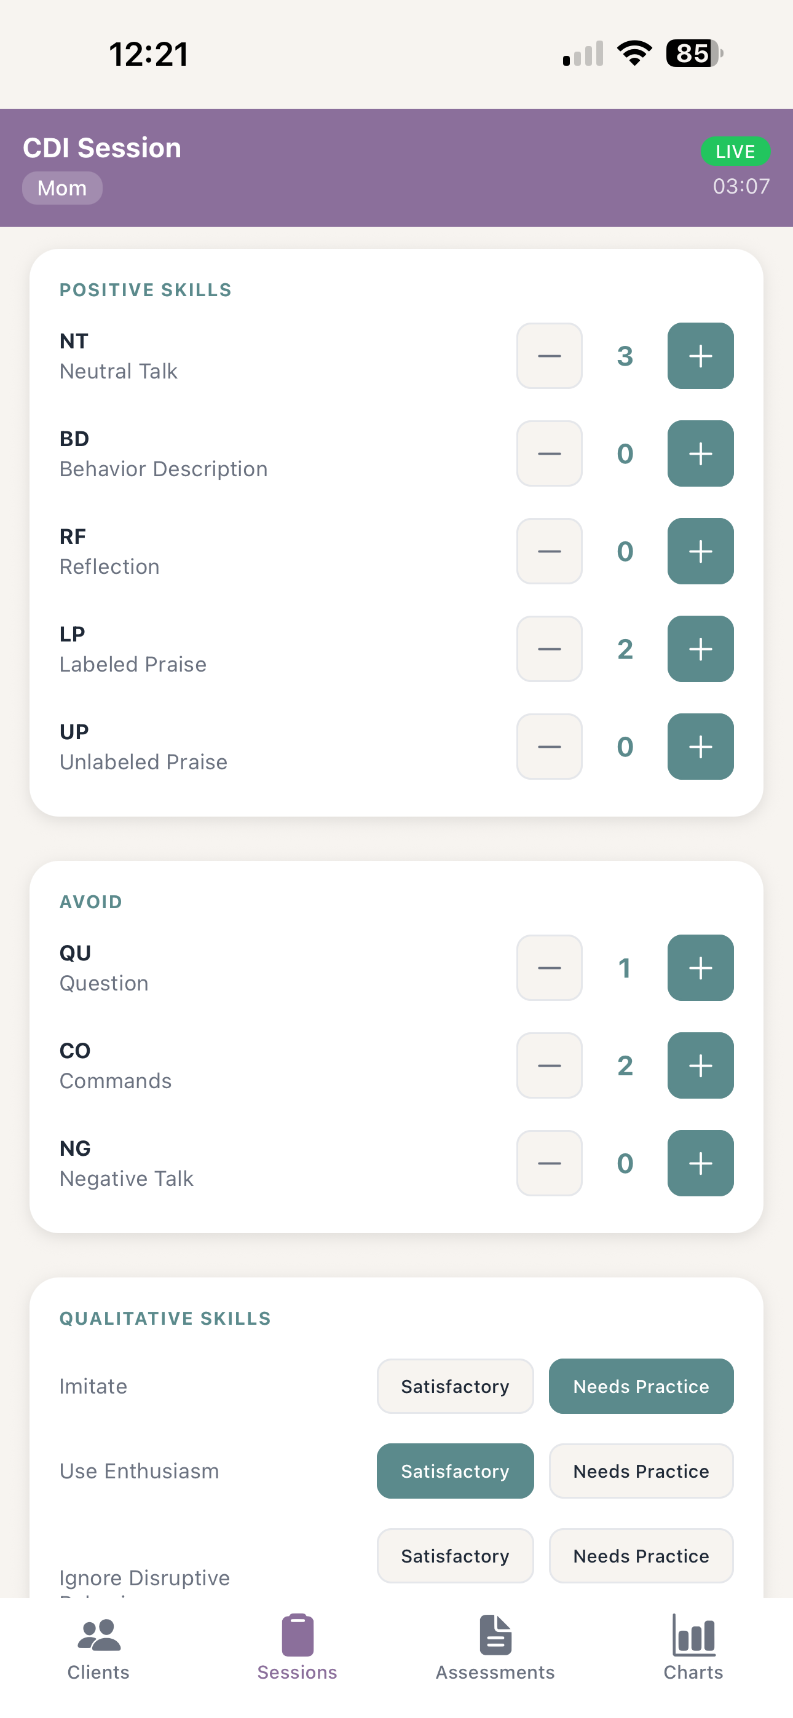Tap the LIVE session indicator
The image size is (793, 1718).
pos(735,151)
